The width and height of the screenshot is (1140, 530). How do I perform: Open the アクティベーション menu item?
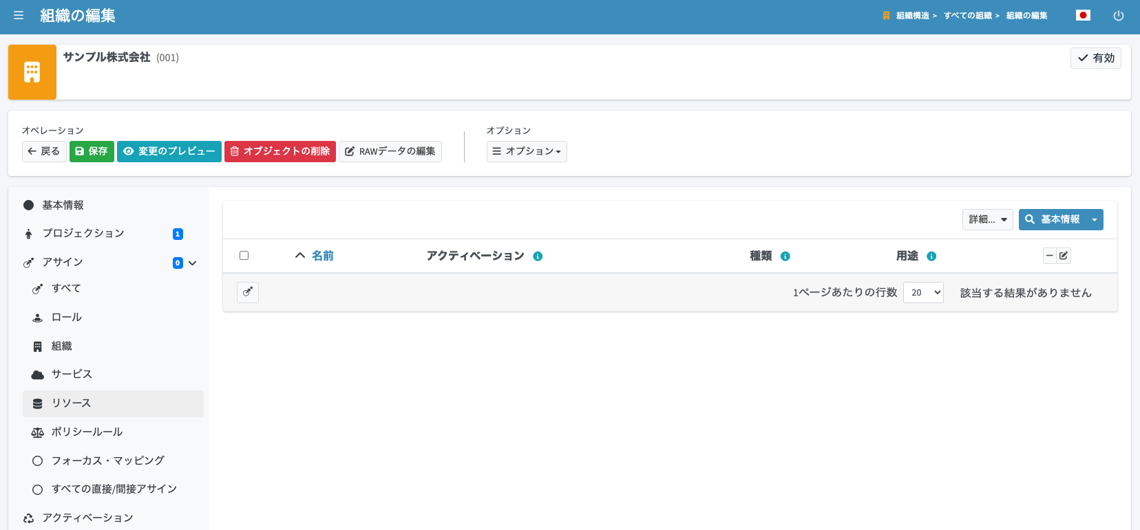point(112,518)
